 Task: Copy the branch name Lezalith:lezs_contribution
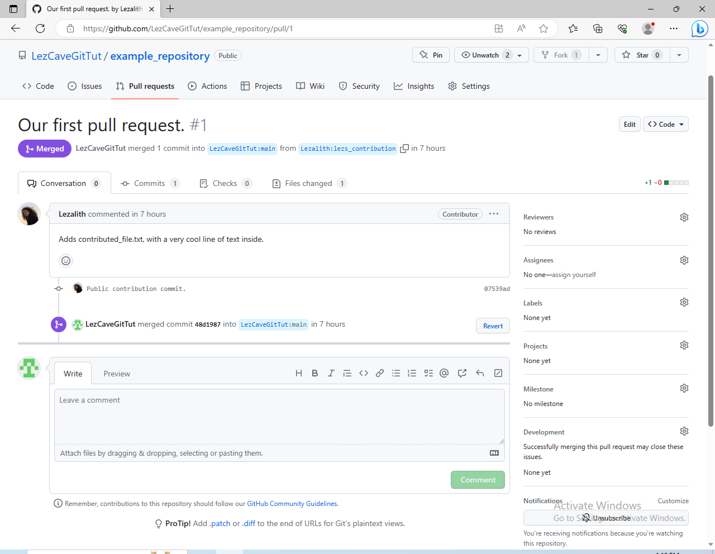point(404,149)
